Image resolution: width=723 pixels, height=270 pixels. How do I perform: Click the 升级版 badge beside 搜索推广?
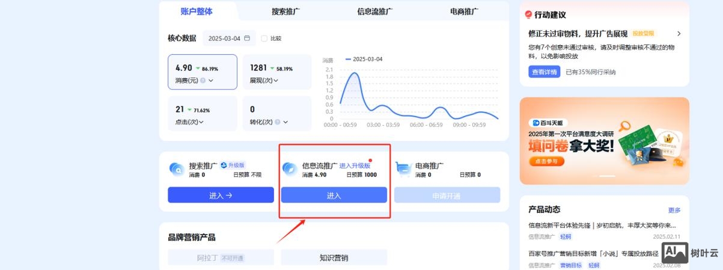(x=233, y=165)
